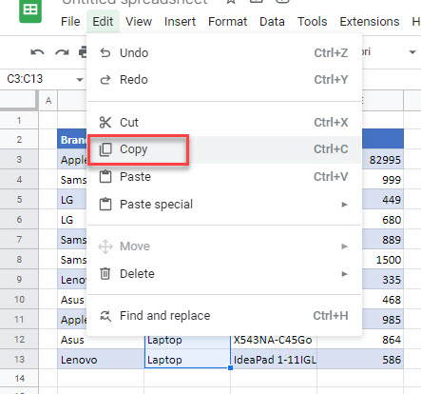The image size is (421, 394).
Task: Open the Insert menu
Action: click(180, 22)
